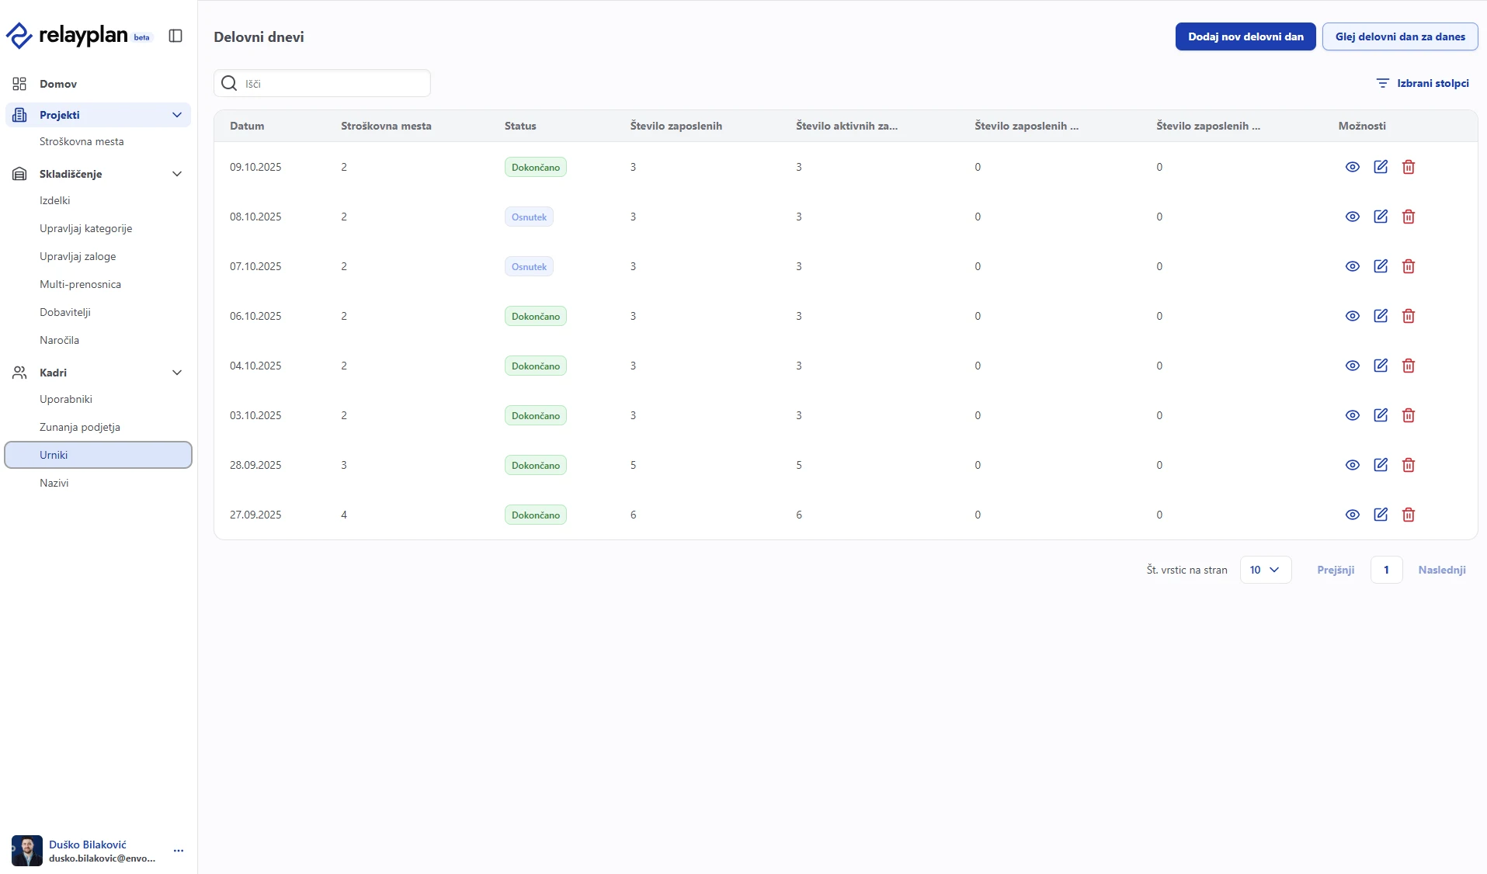Go to Naslednji page
This screenshot has width=1487, height=874.
coord(1442,570)
